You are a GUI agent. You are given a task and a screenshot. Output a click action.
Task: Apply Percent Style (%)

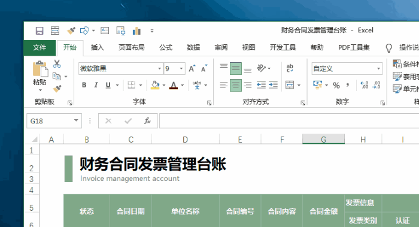click(336, 85)
